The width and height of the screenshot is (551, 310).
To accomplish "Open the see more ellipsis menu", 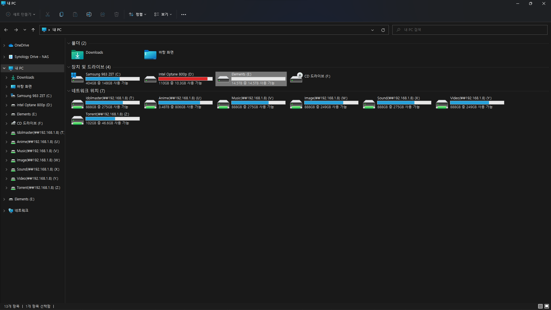I will pos(184,14).
